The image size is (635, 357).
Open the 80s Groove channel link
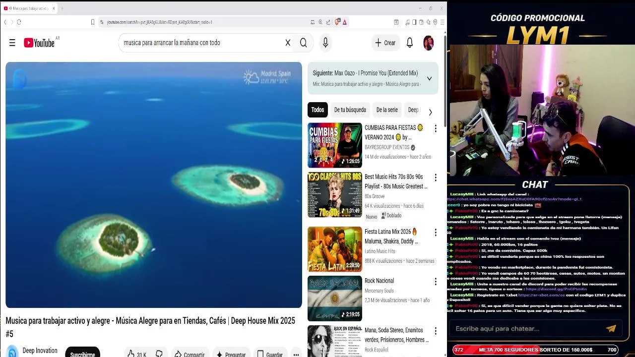pos(375,196)
